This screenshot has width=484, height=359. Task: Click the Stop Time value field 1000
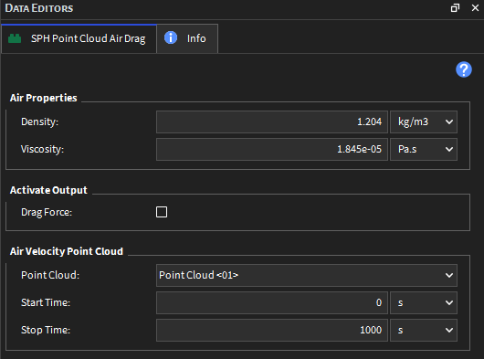(x=272, y=331)
